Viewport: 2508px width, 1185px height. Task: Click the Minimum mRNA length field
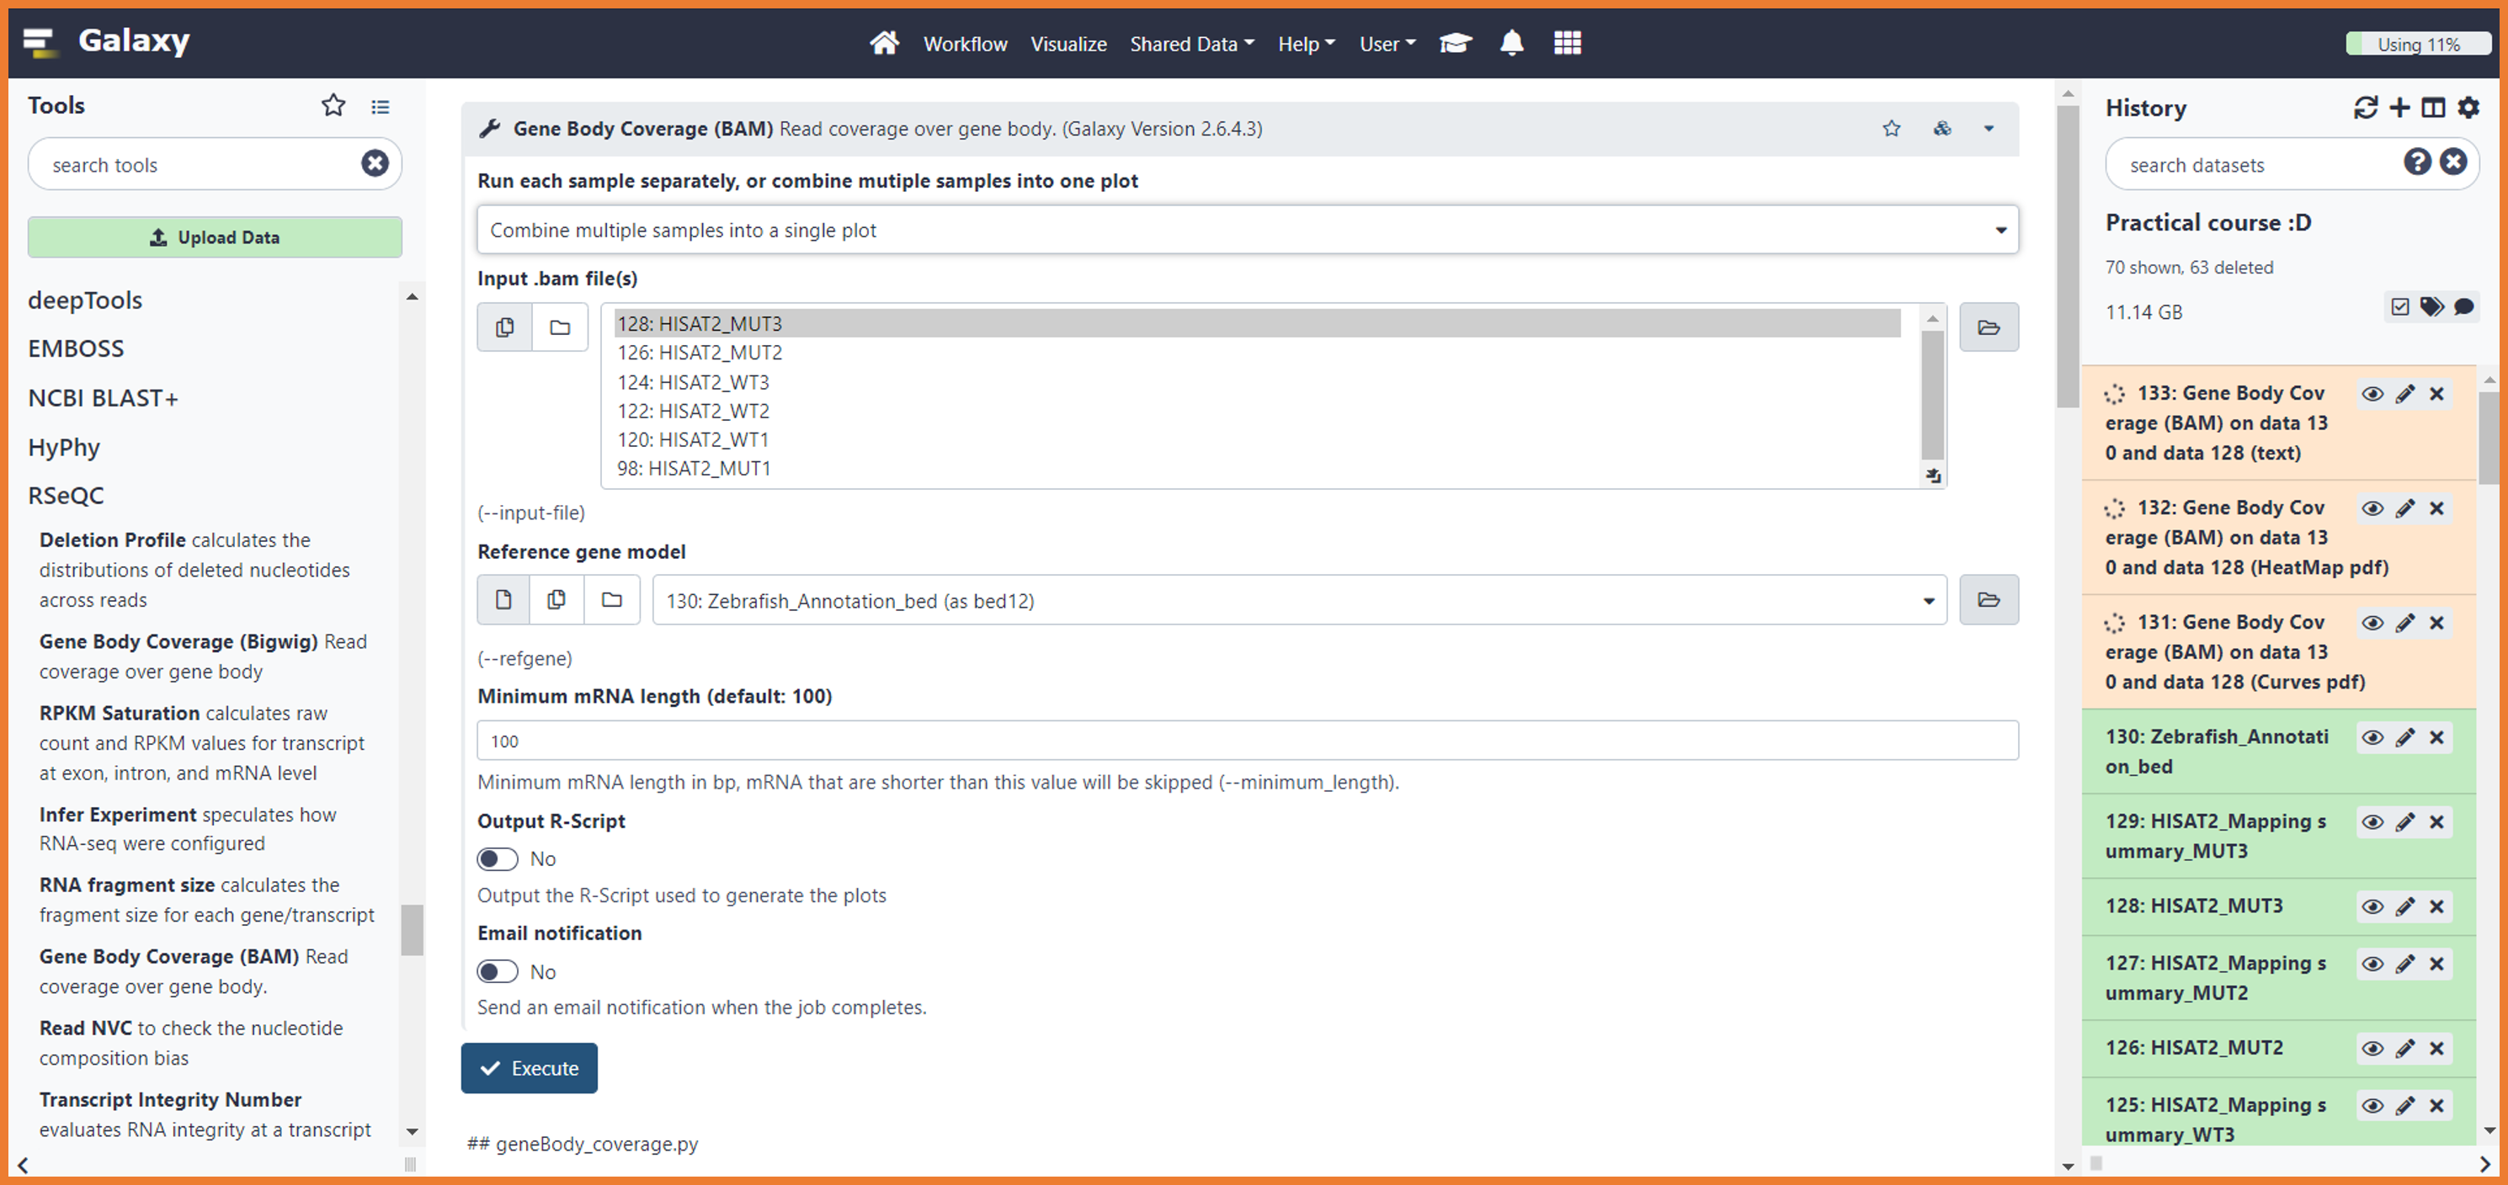coord(1246,741)
